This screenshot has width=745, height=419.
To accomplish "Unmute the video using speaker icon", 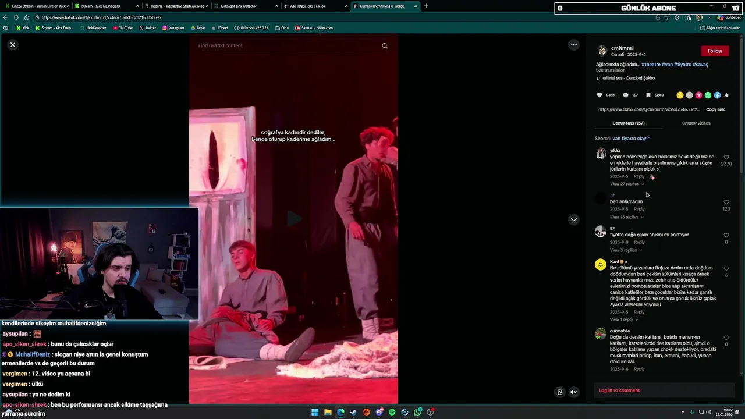I will [x=573, y=392].
